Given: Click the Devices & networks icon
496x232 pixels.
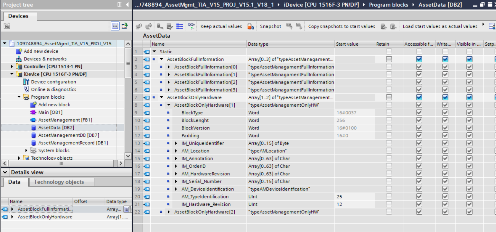Looking at the screenshot, I should [19, 59].
